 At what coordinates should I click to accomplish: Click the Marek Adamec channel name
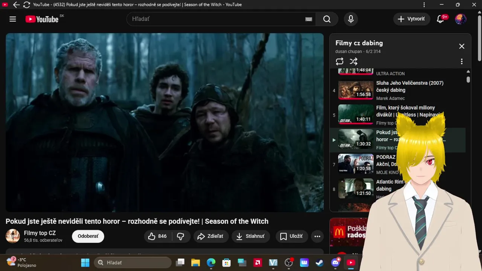390,98
